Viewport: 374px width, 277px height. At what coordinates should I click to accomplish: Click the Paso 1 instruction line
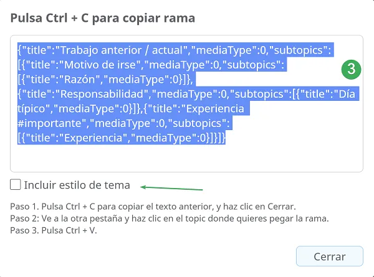coord(153,206)
